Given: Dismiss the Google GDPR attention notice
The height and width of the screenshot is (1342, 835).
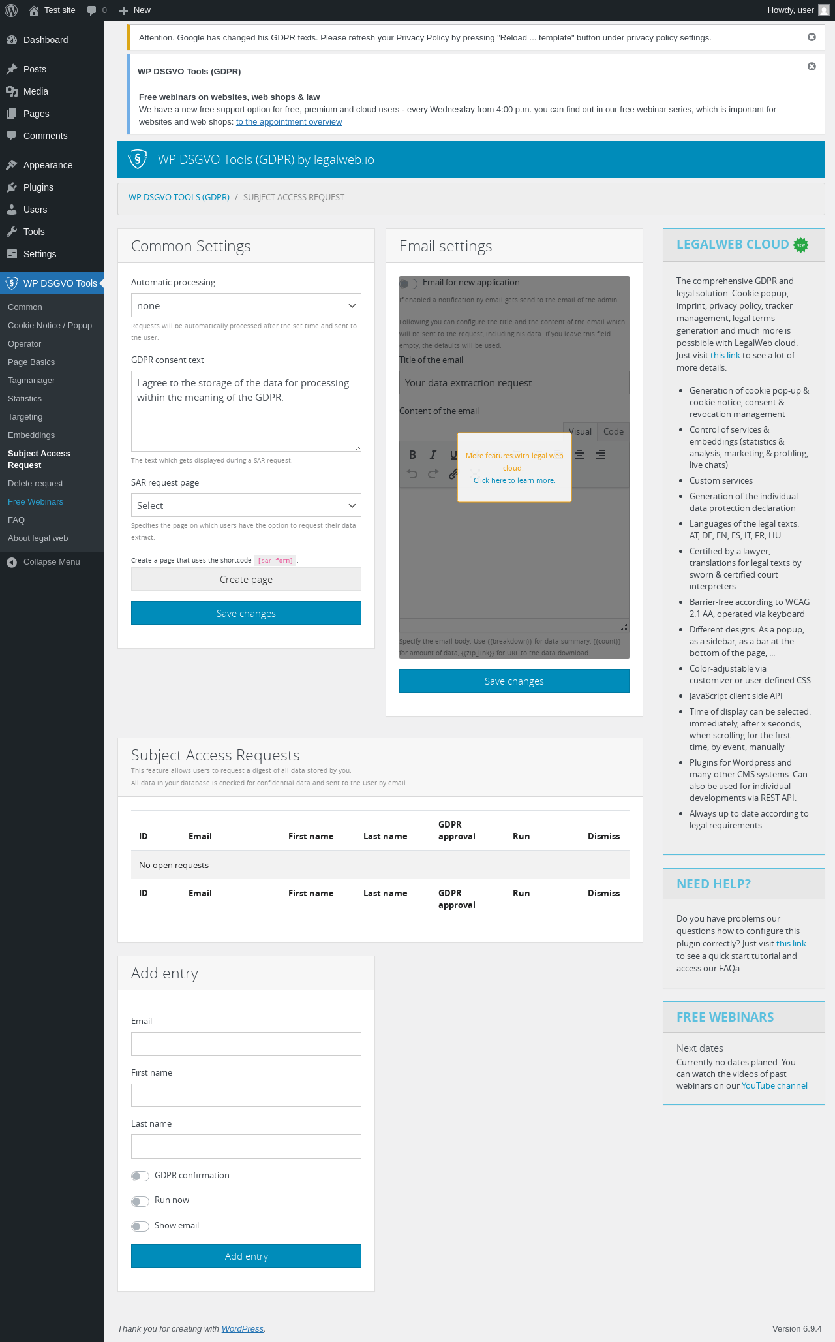Looking at the screenshot, I should coord(812,37).
